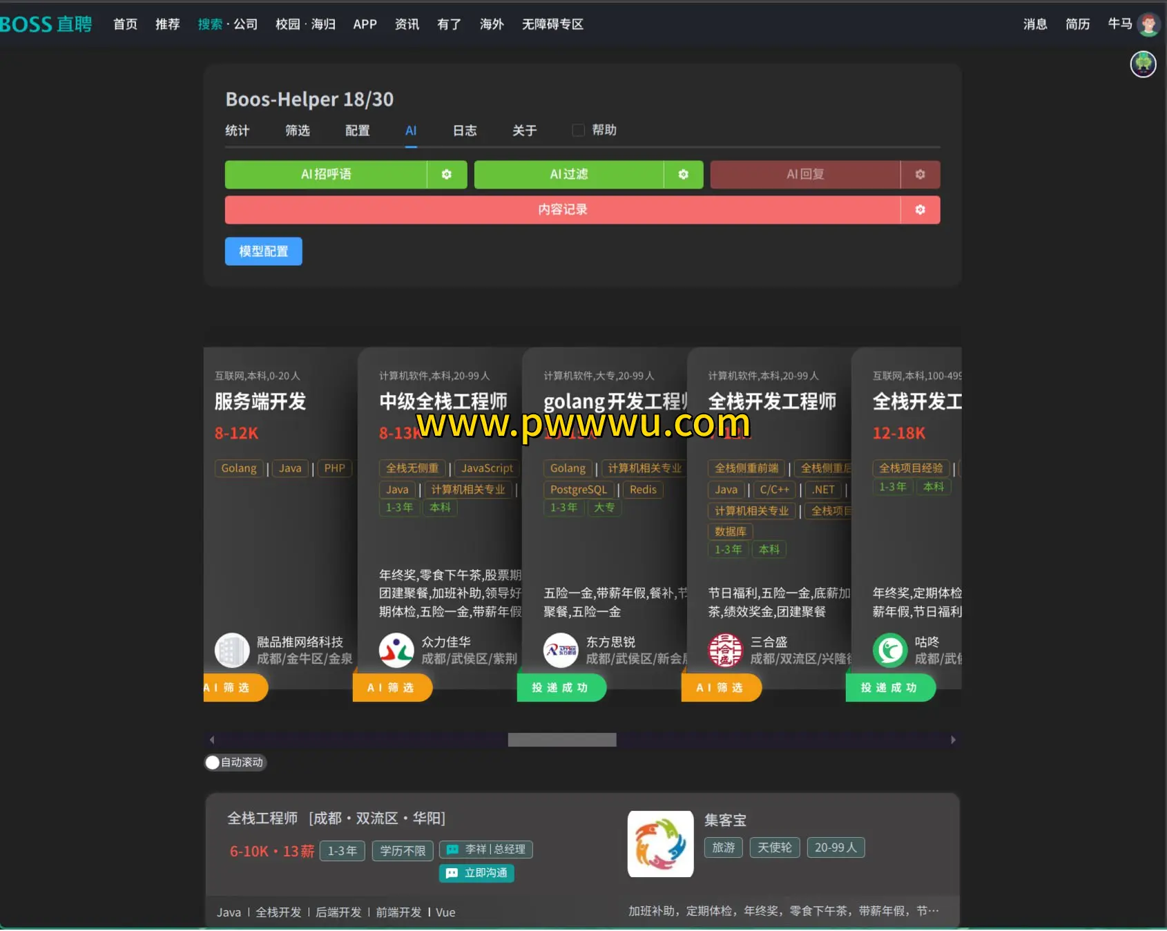This screenshot has height=931, width=1167.
Task: Click the 立即沟通 button
Action: (x=476, y=873)
